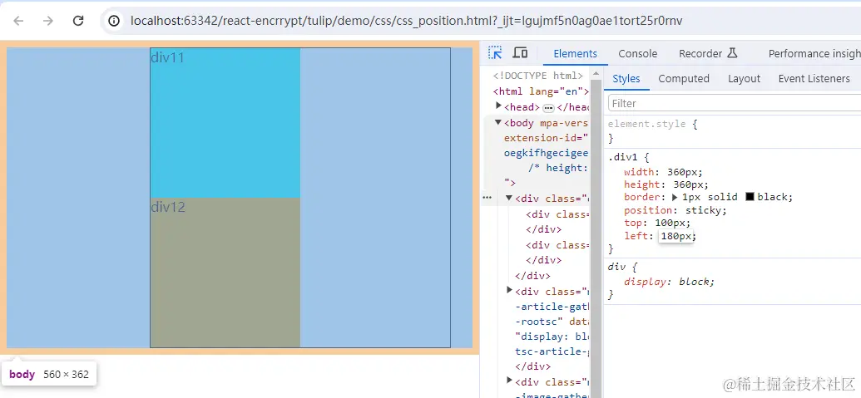861x398 pixels.
Task: Focus the styles Filter input
Action: coord(735,103)
